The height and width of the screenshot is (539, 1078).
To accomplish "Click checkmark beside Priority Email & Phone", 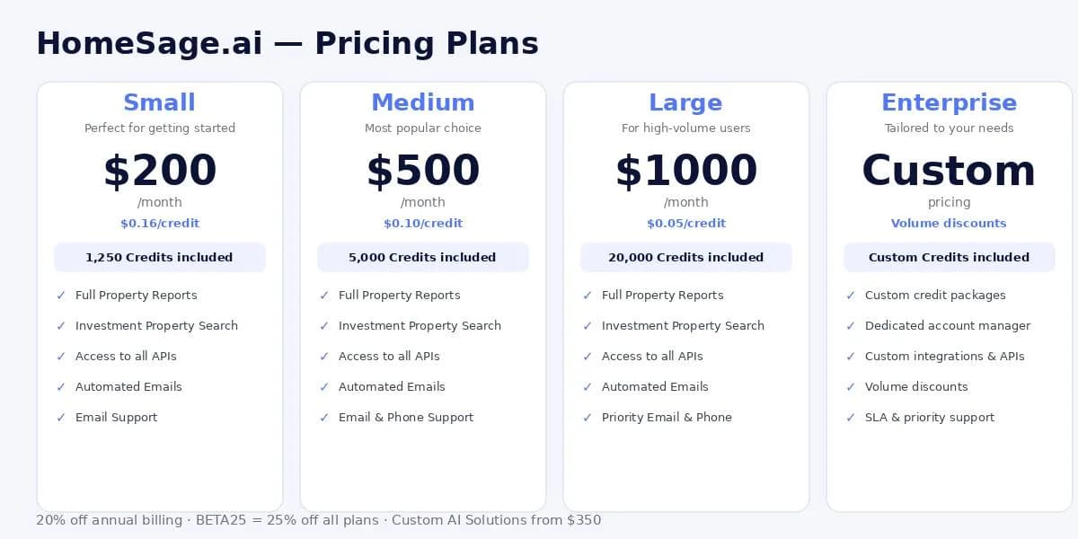I will point(588,418).
